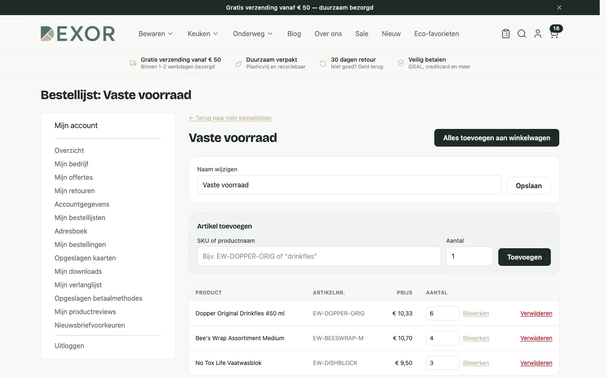Image resolution: width=606 pixels, height=378 pixels.
Task: Click the shield icon by Veilig betalen
Action: tap(401, 63)
